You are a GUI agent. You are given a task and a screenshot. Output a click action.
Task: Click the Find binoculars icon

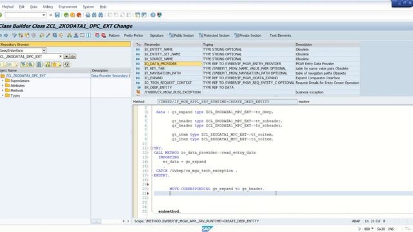(94, 15)
